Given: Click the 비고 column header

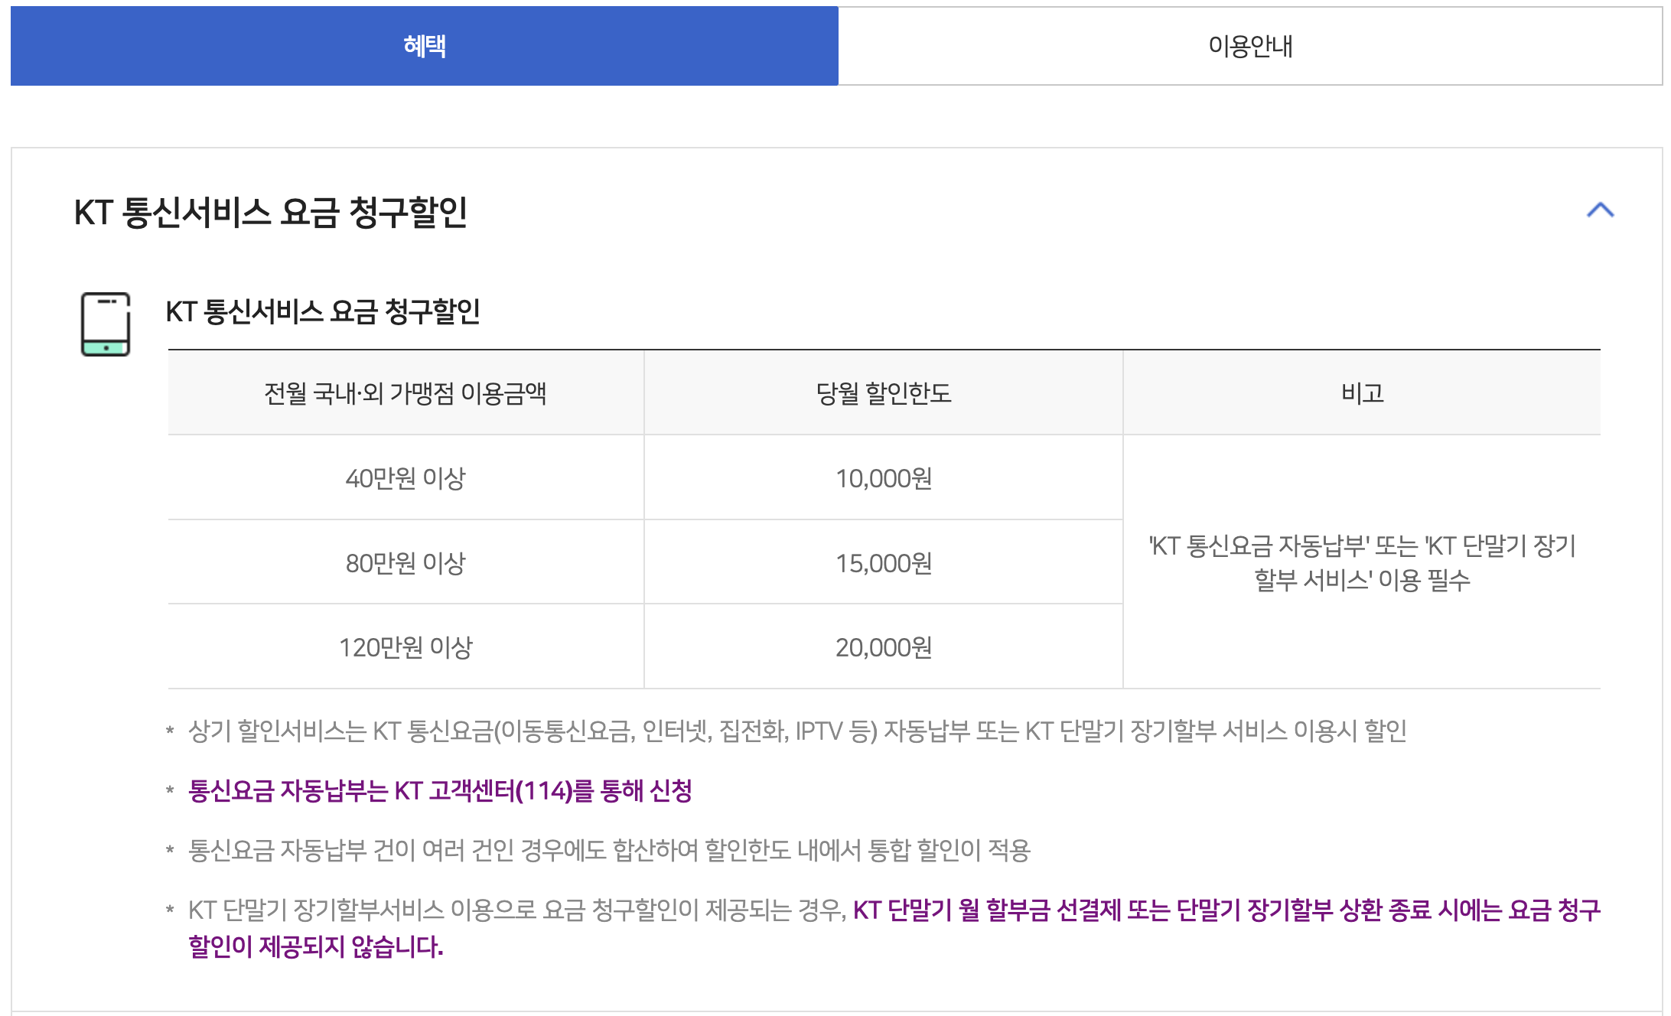Looking at the screenshot, I should click(1362, 393).
